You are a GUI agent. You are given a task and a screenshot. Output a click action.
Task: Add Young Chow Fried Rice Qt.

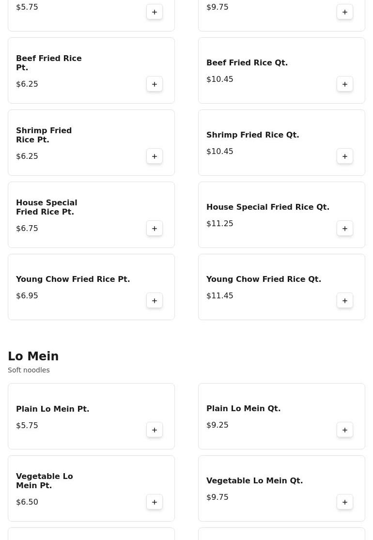[345, 301]
